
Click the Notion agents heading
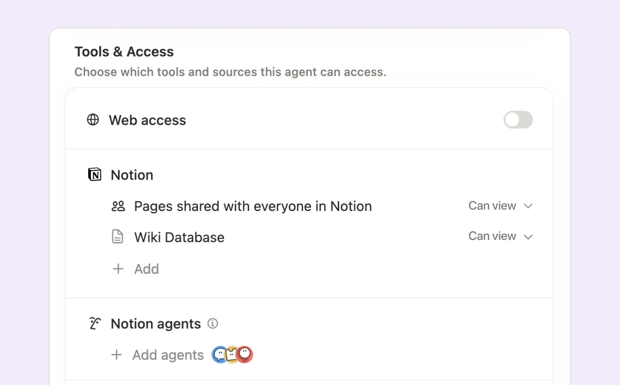coord(156,324)
